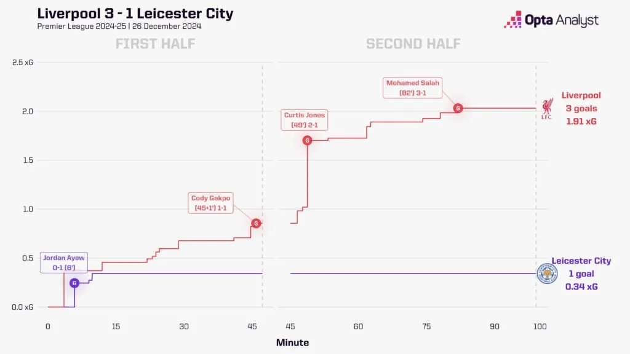Click the Leicester City 0.34 xG legend text
The height and width of the screenshot is (354, 630).
click(581, 286)
